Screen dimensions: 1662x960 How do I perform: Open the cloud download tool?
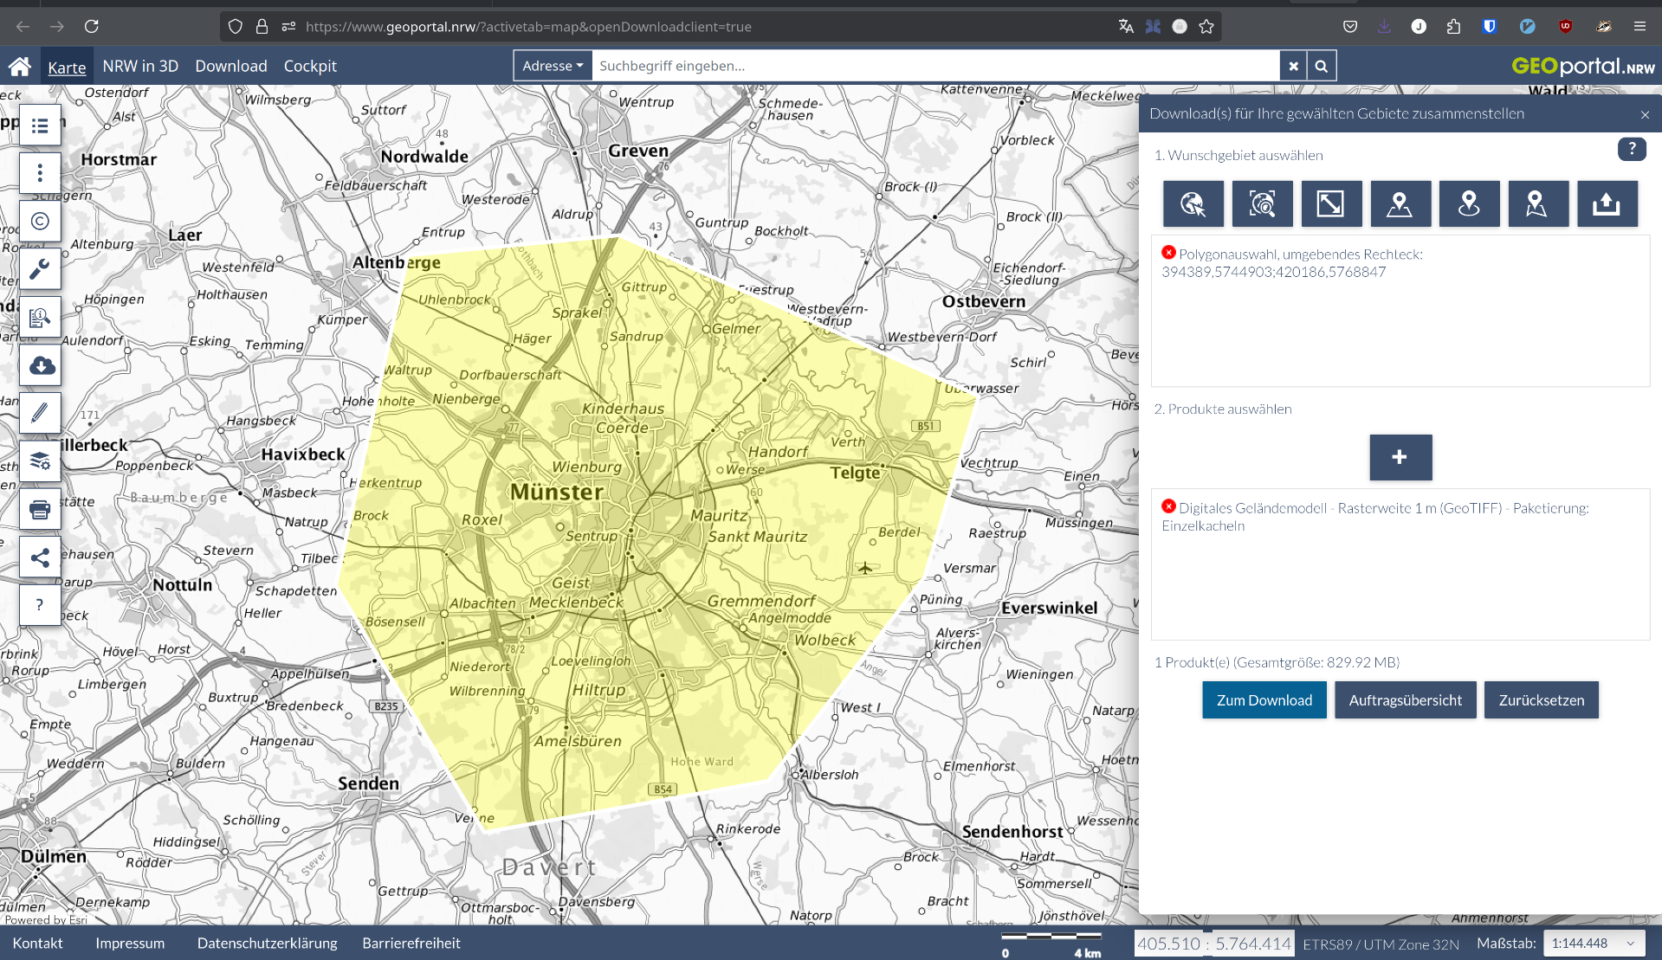point(40,365)
